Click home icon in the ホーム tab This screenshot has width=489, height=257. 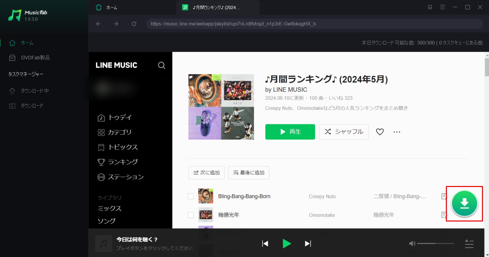click(99, 7)
